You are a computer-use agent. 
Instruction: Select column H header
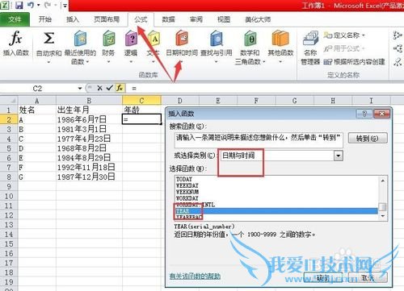click(x=333, y=101)
